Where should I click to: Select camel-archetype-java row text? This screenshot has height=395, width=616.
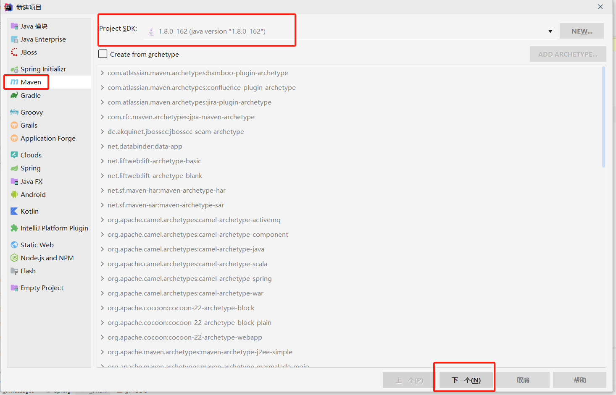click(x=186, y=249)
